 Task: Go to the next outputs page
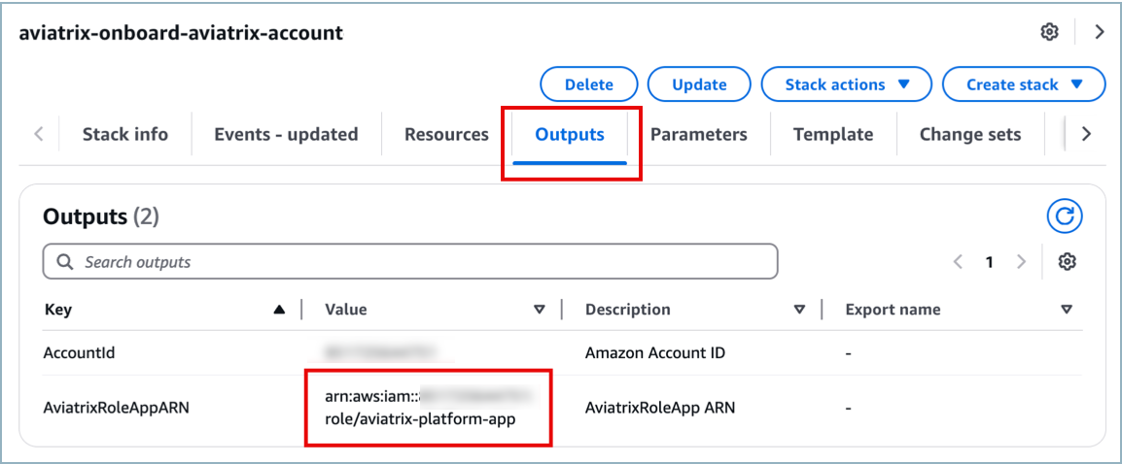(x=1021, y=262)
